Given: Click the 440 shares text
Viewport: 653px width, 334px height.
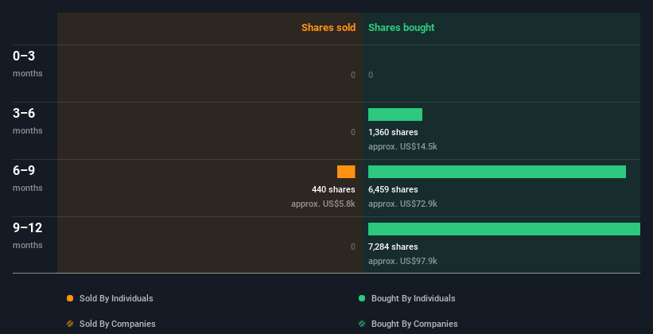Looking at the screenshot, I should click(333, 189).
